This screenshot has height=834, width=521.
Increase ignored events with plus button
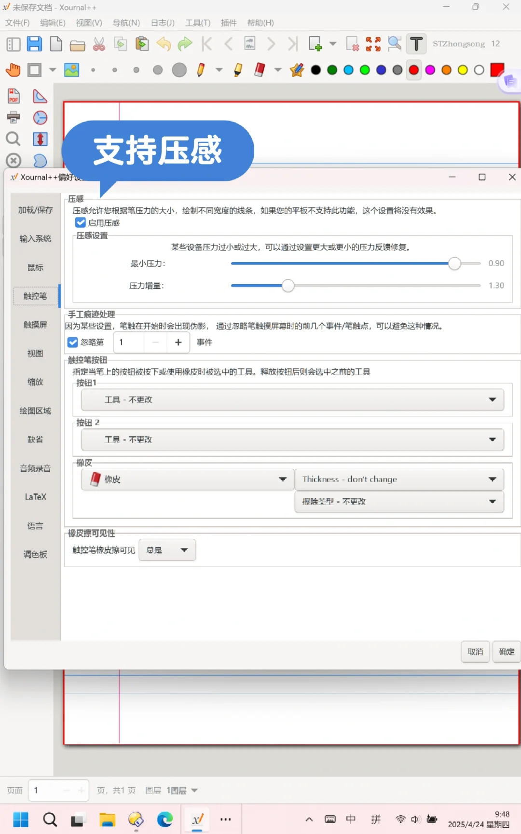[178, 342]
